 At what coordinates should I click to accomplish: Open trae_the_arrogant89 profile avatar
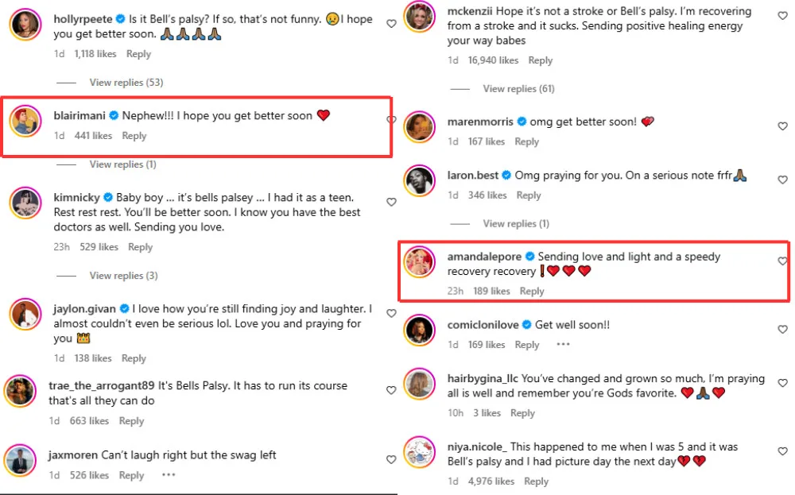click(24, 391)
